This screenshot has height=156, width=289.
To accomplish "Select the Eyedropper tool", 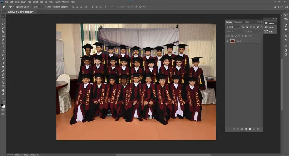I will tap(3, 40).
